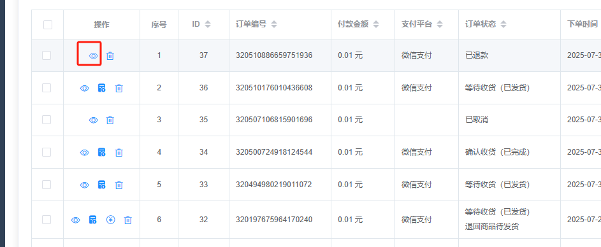Viewport: 601px width, 247px height.
Task: Open shipping document icon for order ID 32
Action: (92, 220)
